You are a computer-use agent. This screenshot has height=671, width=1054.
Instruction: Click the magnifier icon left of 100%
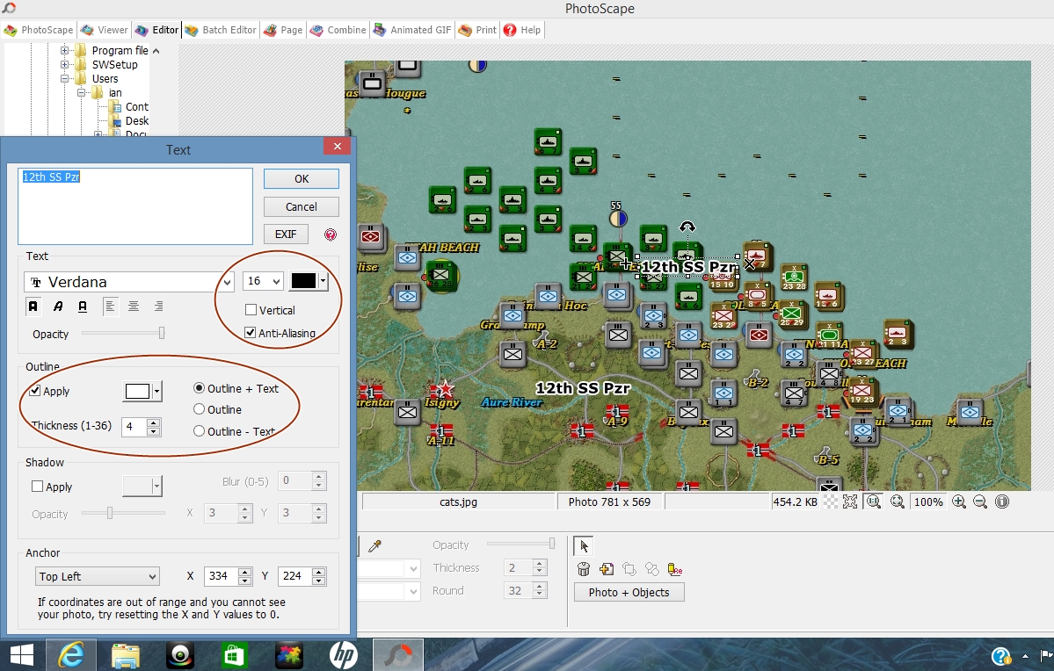(897, 501)
